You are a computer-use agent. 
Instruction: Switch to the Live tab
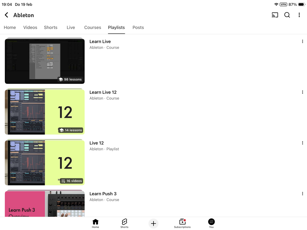point(71,27)
